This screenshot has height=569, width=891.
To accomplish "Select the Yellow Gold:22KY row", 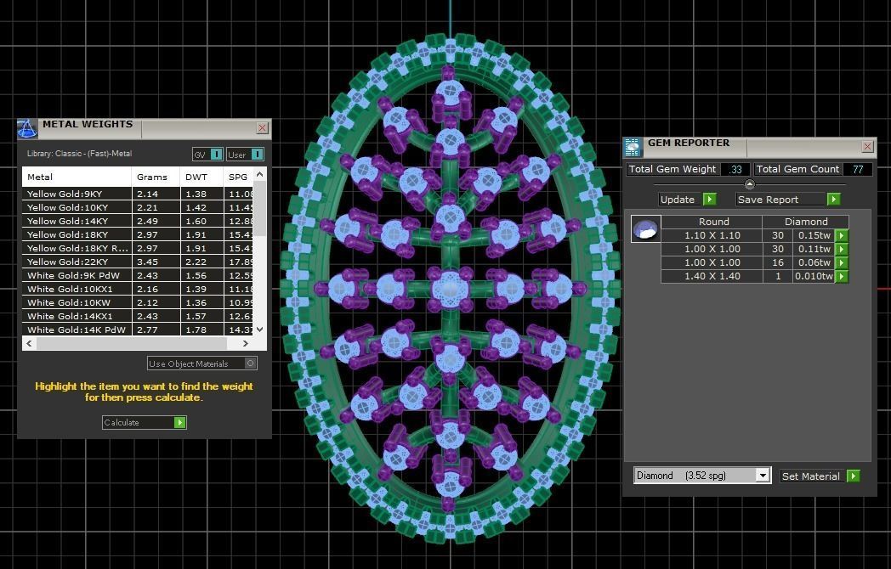I will [138, 262].
